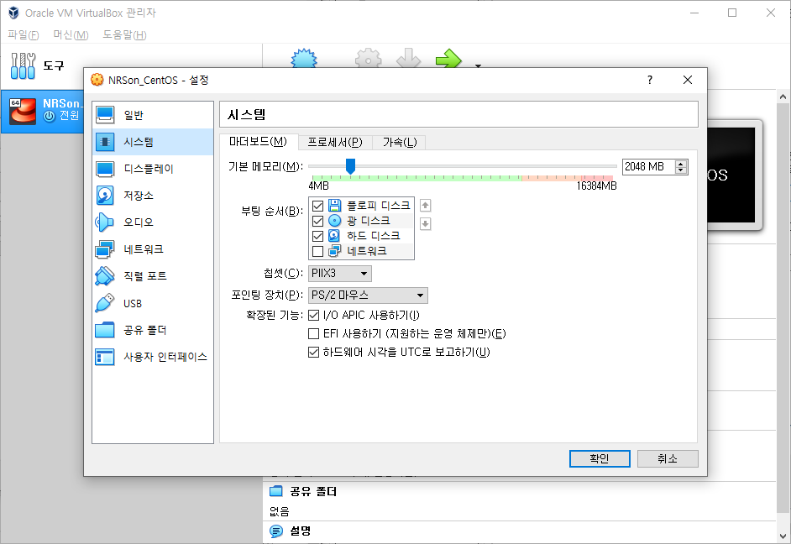Select the 광 디스크 boot order row

point(361,221)
